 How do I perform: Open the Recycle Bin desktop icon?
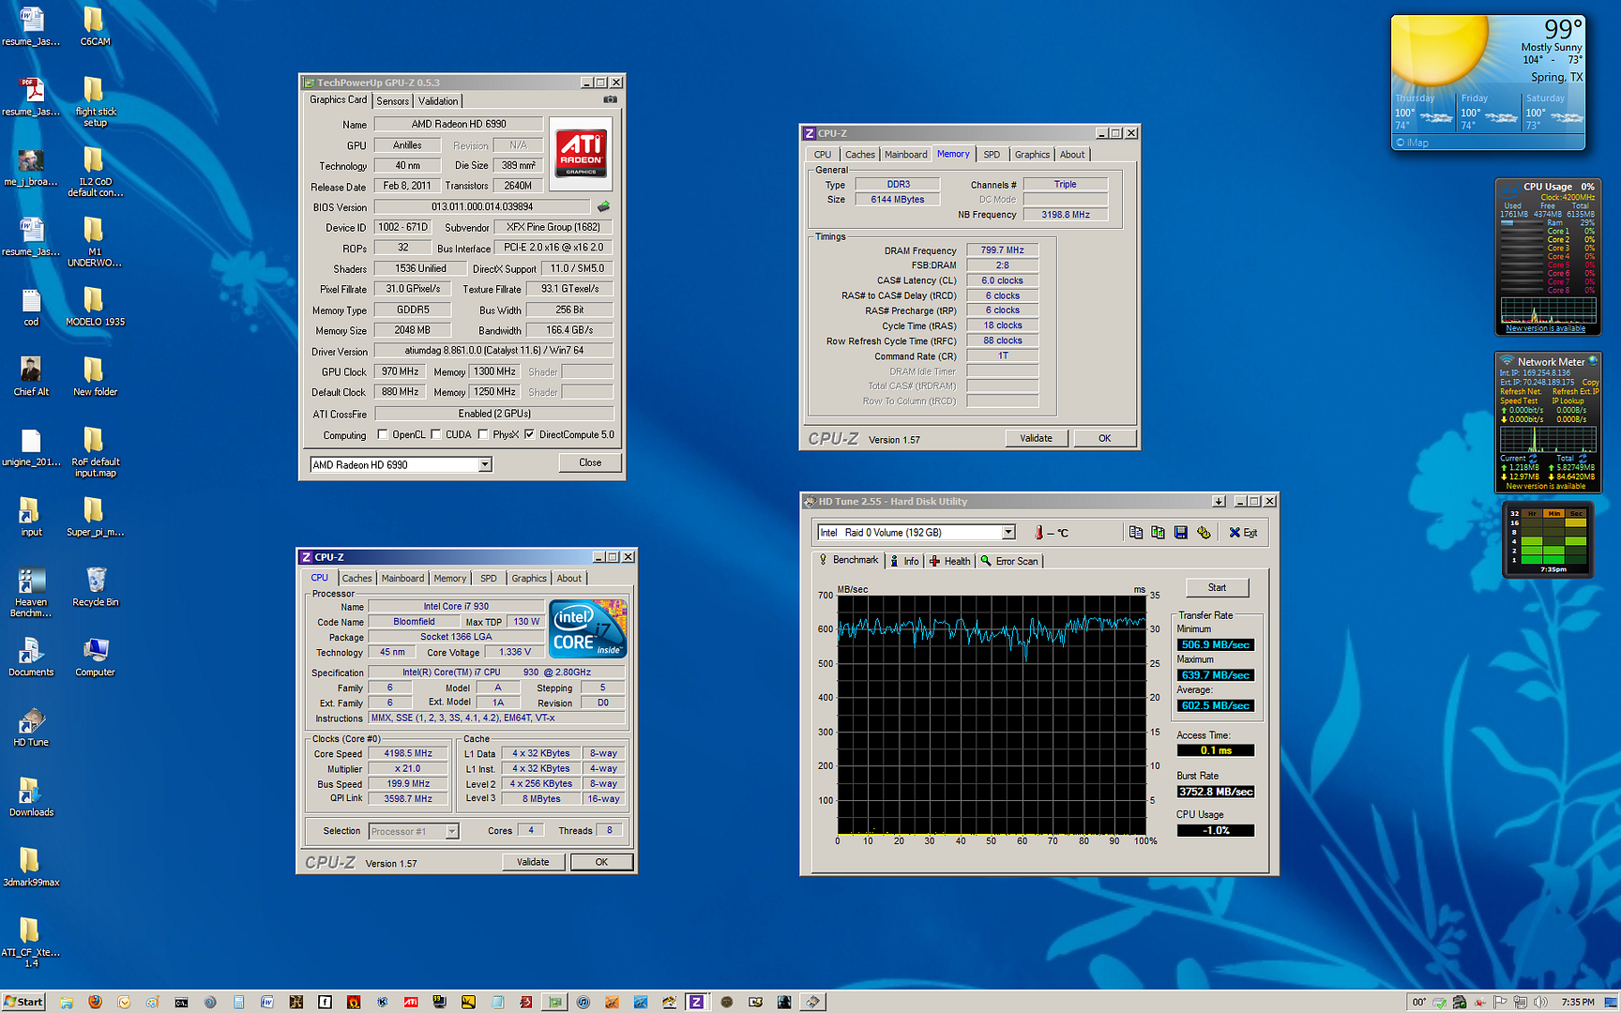point(96,587)
